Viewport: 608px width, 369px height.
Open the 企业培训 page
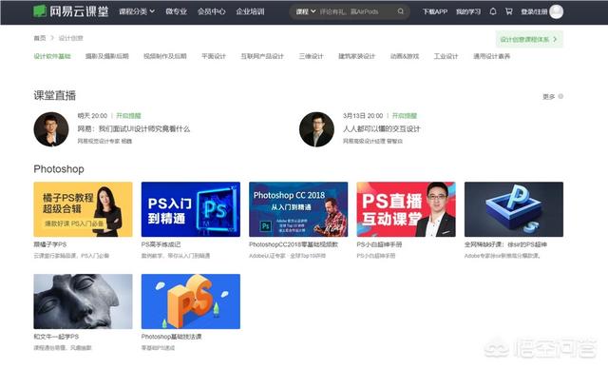[250, 11]
